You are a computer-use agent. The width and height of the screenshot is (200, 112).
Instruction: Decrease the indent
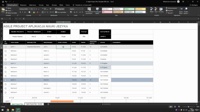point(51,12)
